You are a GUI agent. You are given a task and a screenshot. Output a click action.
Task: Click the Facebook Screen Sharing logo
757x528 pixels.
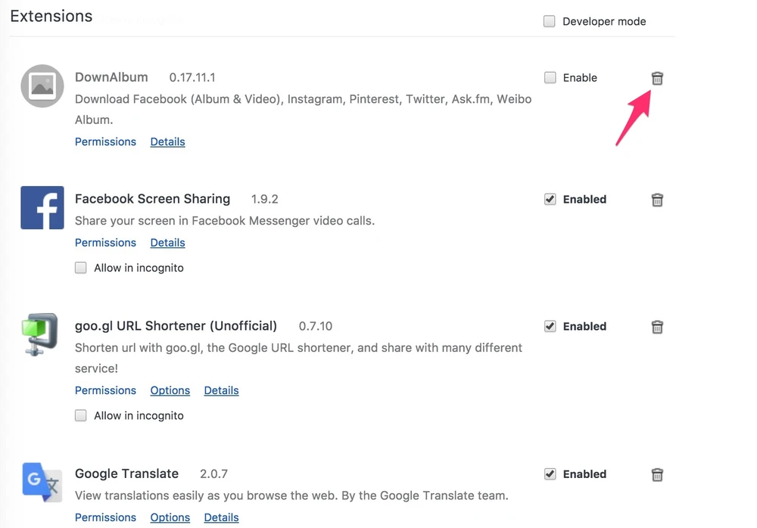coord(42,207)
